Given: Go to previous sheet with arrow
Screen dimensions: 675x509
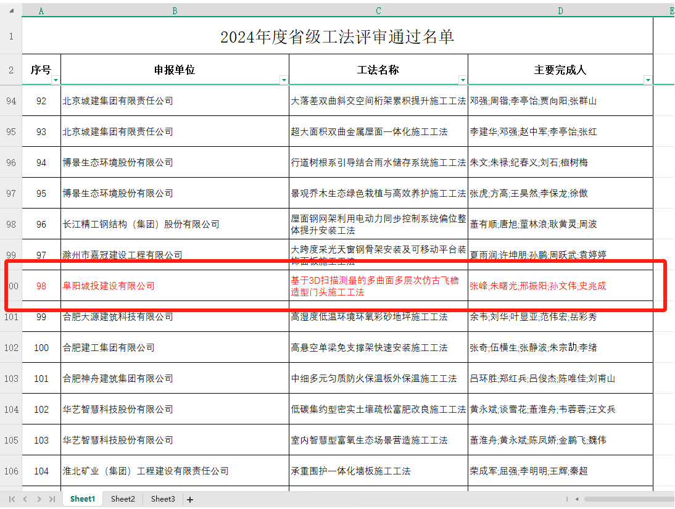Looking at the screenshot, I should 25,499.
